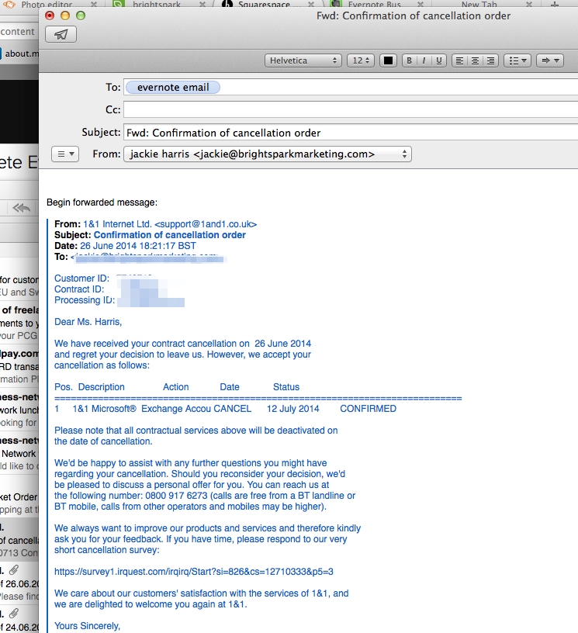Open the Helvetica font family dropdown
578x633 pixels.
coord(303,61)
